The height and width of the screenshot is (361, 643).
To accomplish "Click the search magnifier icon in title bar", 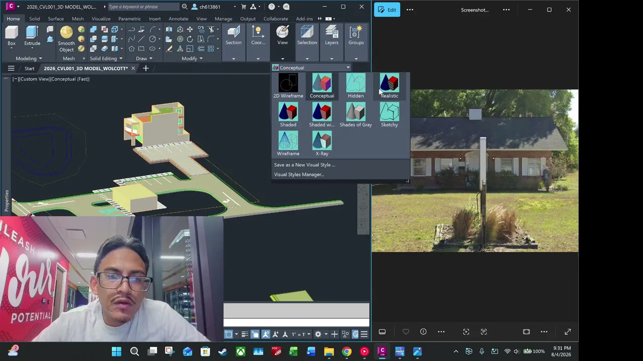I will pos(185,7).
